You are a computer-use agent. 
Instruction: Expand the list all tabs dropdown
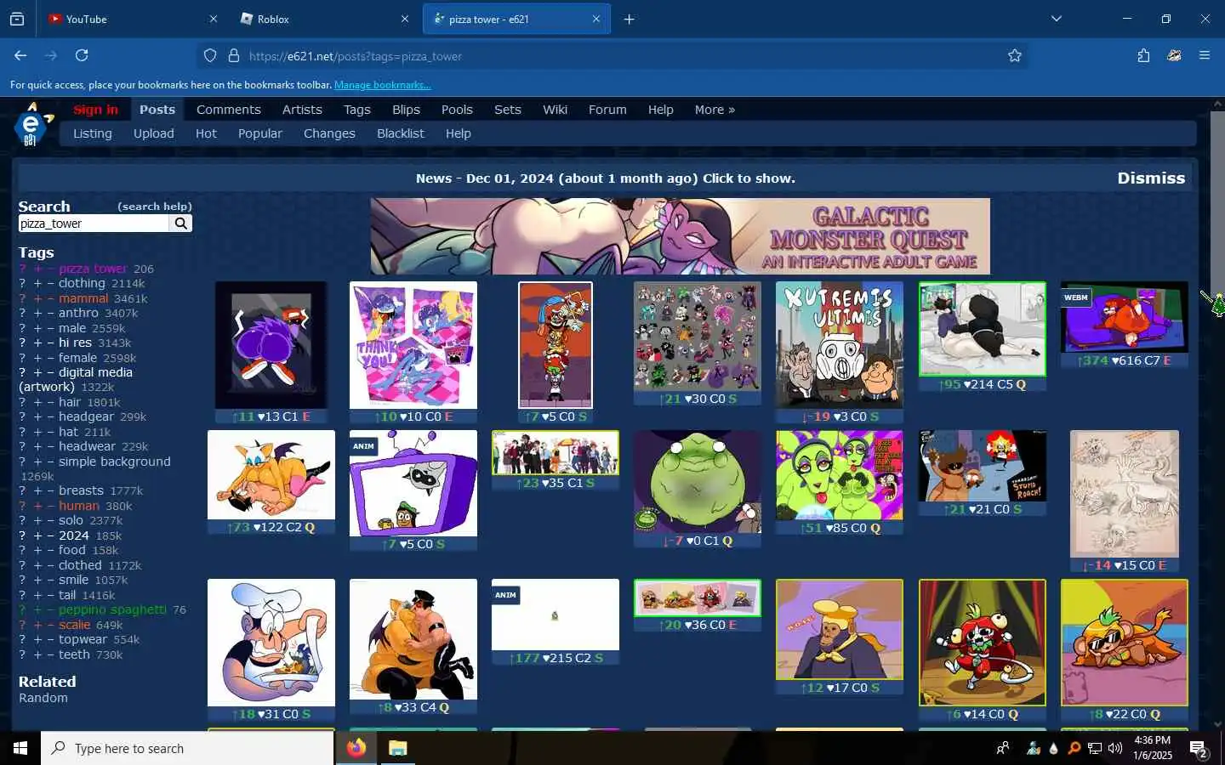tap(1056, 19)
